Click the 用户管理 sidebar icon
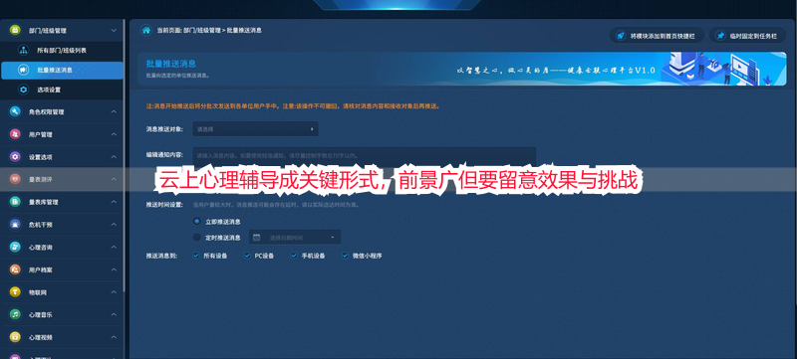 (x=15, y=134)
